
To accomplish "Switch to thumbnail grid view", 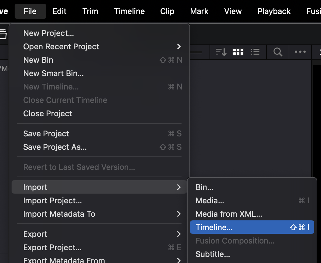I will point(238,52).
